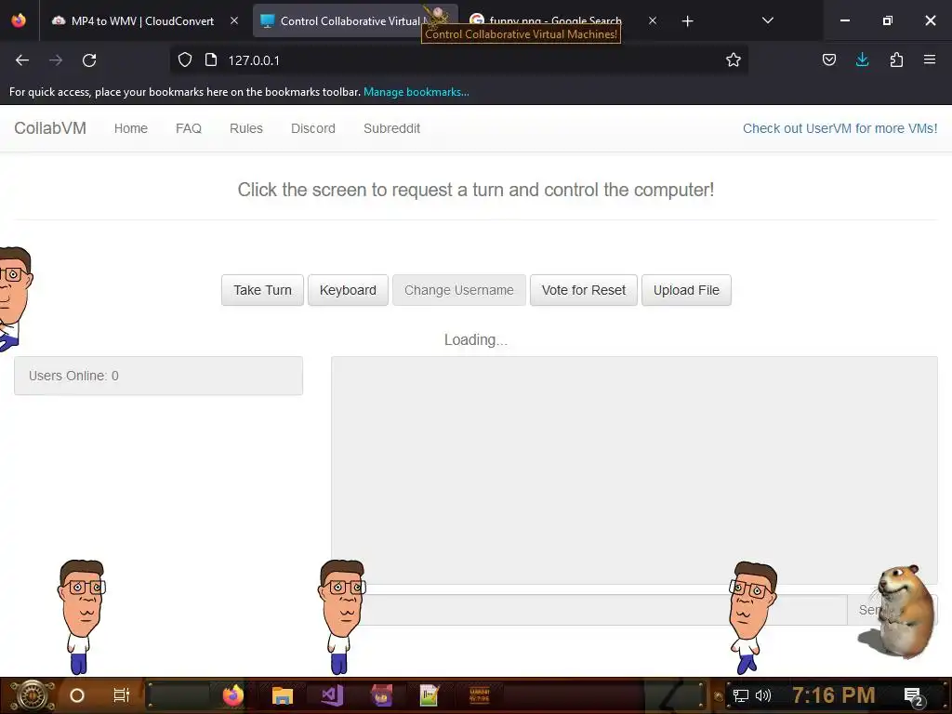Click the "Click the screen to request a turn" heading

tap(475, 190)
